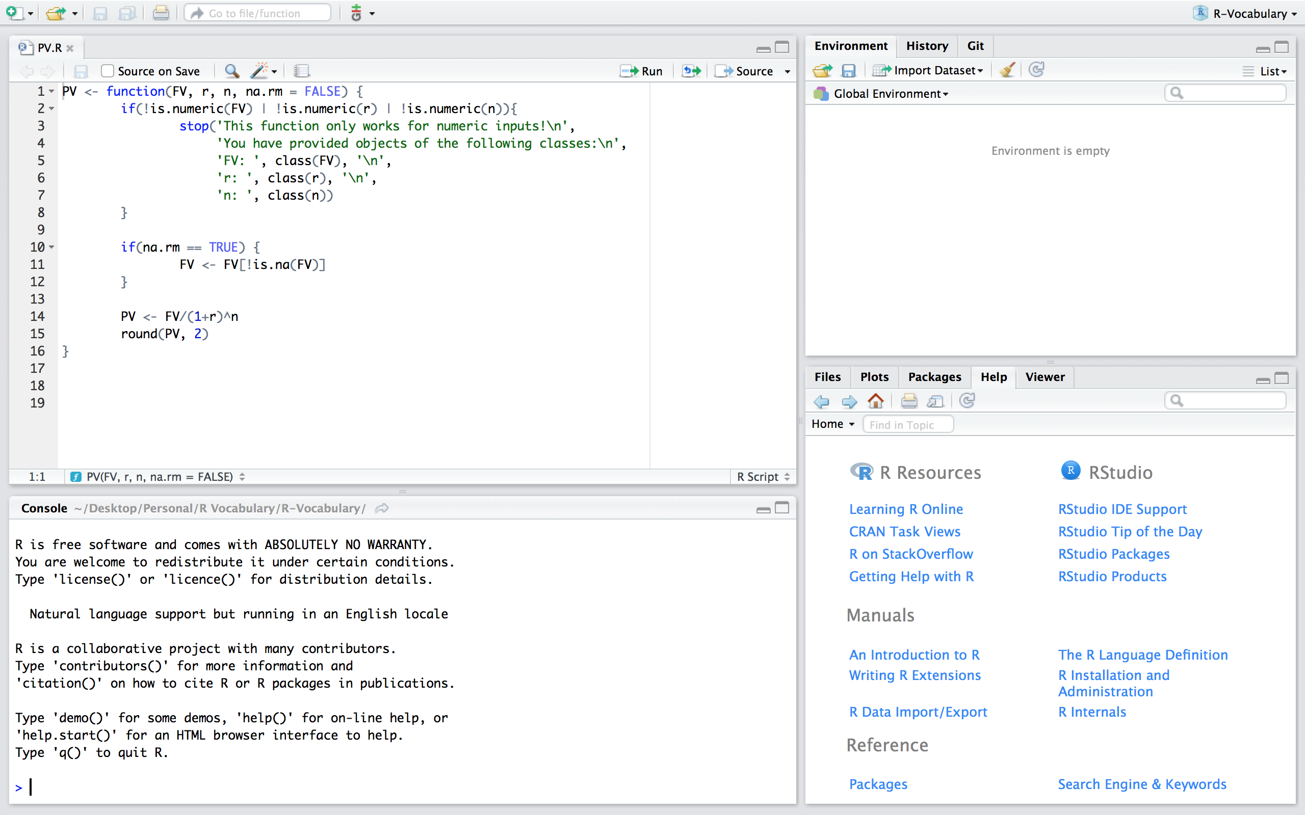Close the PV.R tab
Viewport: 1305px width, 815px height.
pos(69,48)
